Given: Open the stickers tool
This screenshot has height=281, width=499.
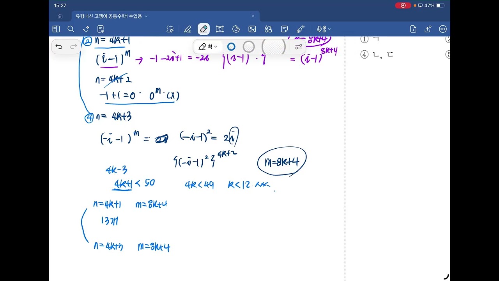Looking at the screenshot, I should click(x=236, y=29).
